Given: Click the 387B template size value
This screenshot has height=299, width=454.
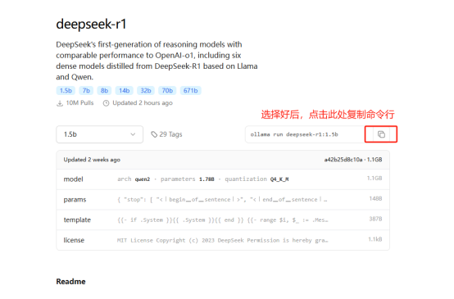Looking at the screenshot, I should pos(375,219).
